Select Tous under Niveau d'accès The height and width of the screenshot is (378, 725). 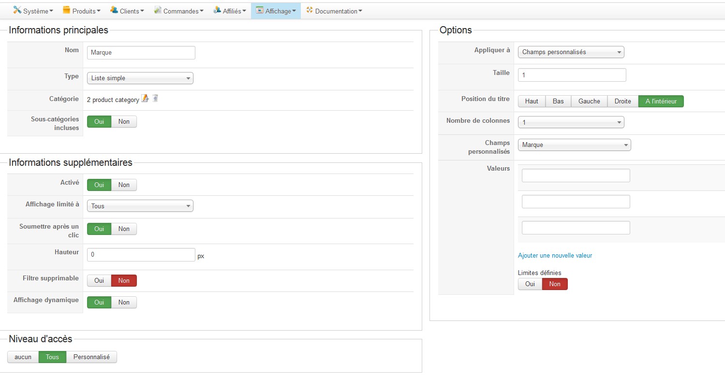point(52,357)
